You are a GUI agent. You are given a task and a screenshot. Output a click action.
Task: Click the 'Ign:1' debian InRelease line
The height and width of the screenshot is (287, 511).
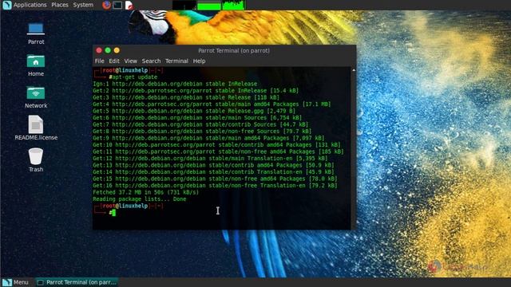(175, 84)
